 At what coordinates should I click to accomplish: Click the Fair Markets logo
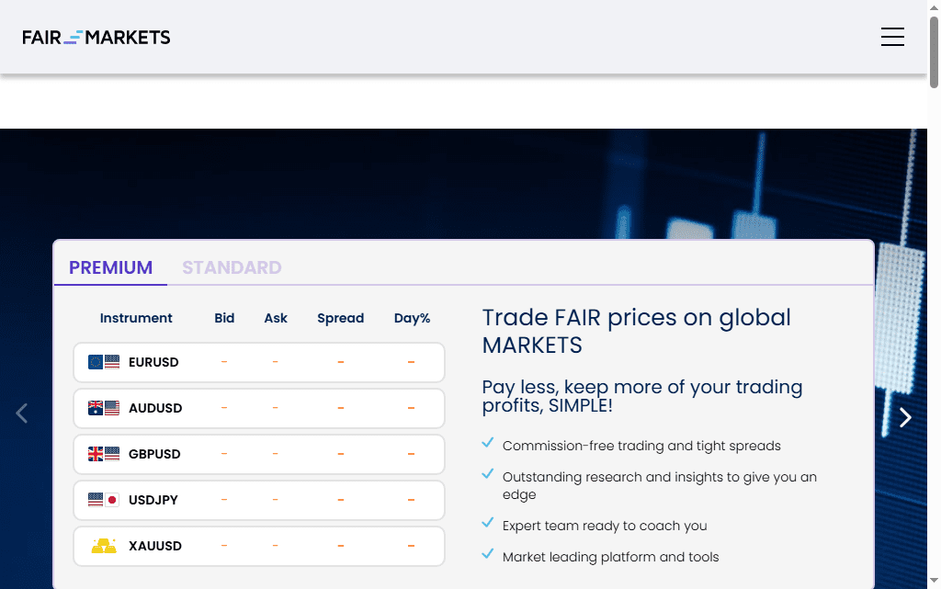pyautogui.click(x=96, y=37)
